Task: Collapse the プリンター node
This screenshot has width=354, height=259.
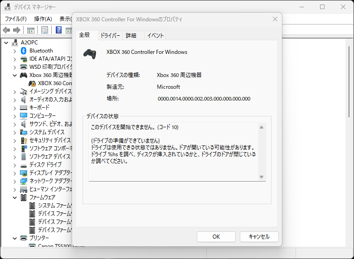Action: point(15,238)
